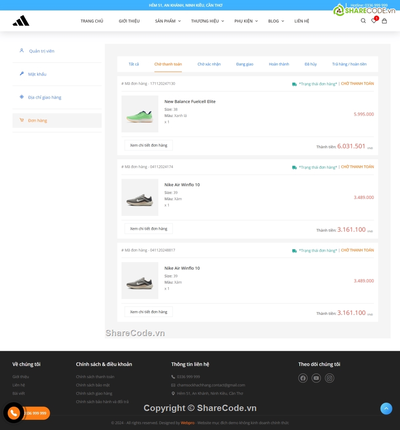This screenshot has width=400, height=430.
Task: Click the user icon beside Quản trị viên
Action: (21, 51)
